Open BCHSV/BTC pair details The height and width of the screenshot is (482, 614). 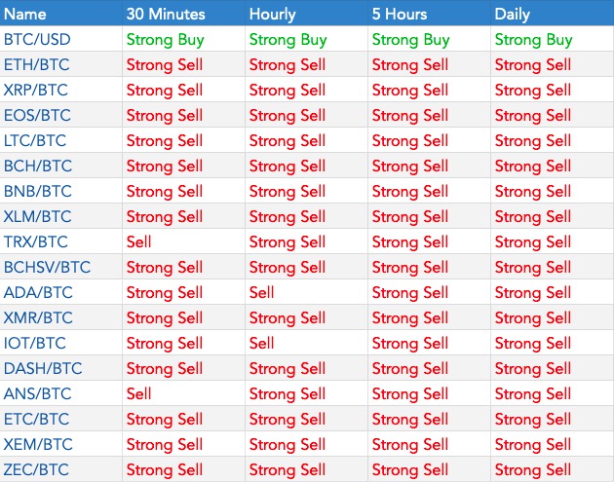tap(46, 267)
